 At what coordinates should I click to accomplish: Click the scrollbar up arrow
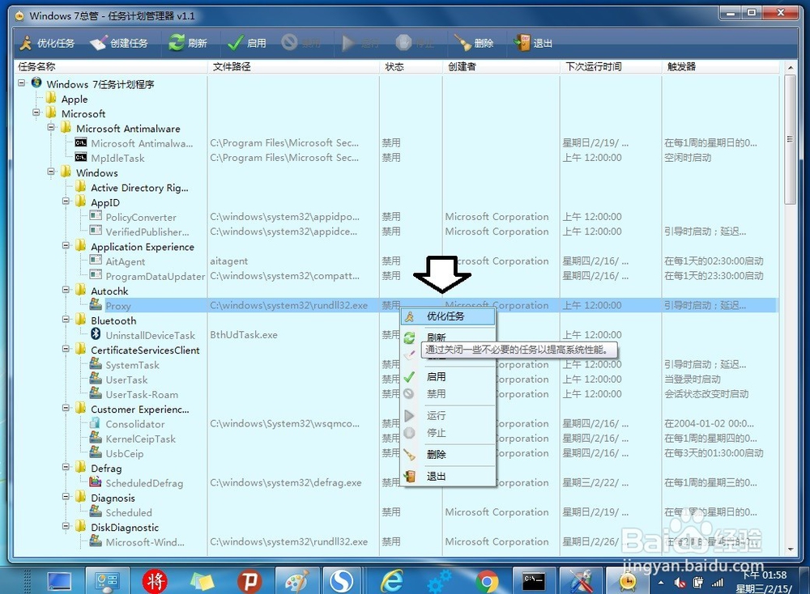(x=790, y=68)
